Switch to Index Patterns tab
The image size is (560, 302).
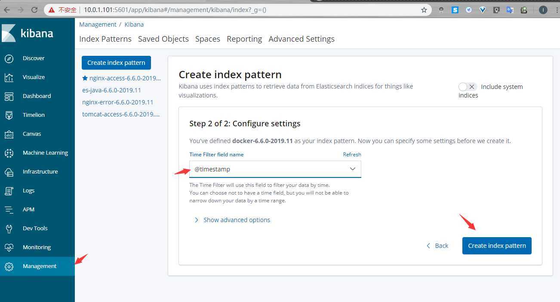pos(105,39)
